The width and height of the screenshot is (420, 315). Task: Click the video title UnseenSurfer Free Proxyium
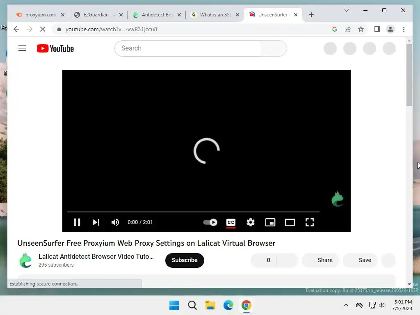click(x=146, y=243)
